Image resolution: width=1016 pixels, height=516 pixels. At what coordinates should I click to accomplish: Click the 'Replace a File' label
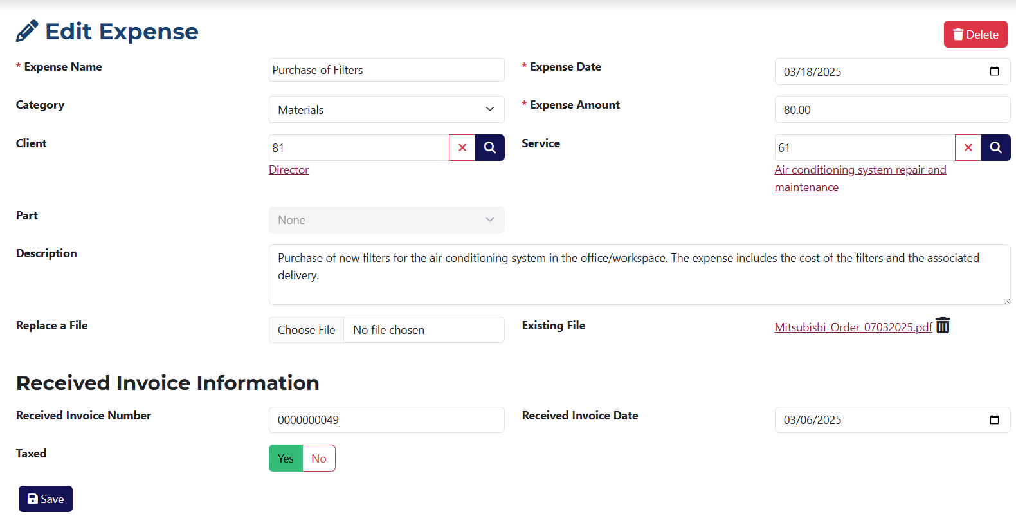52,326
